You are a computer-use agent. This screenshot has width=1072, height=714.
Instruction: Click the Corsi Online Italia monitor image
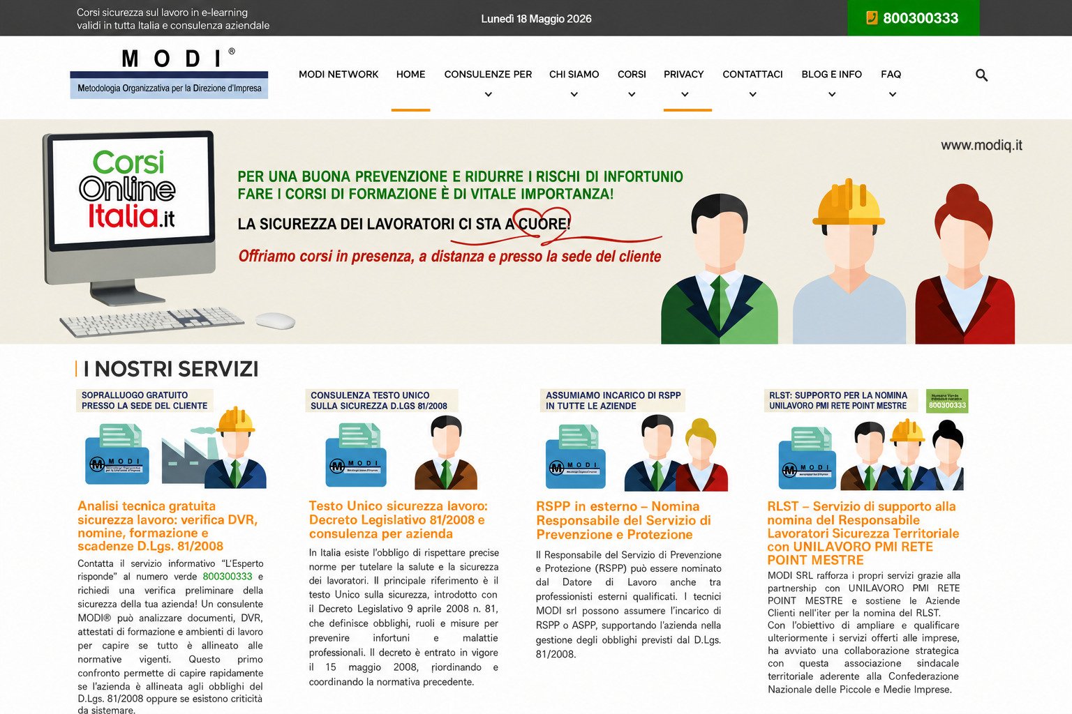[x=131, y=218]
